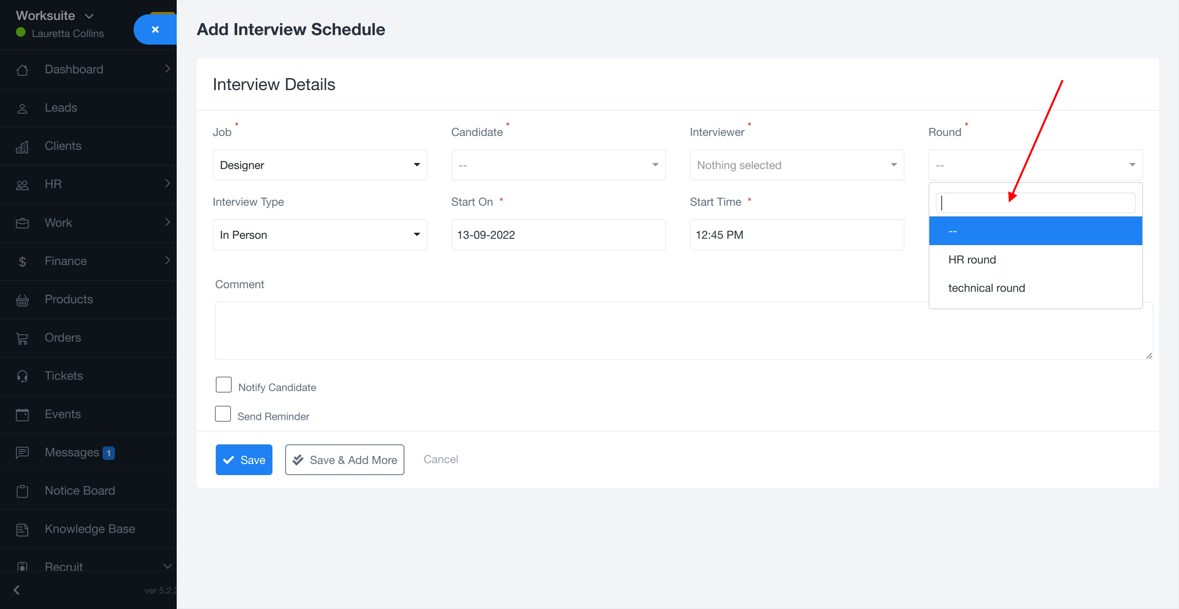The image size is (1179, 609).
Task: Click the Events calendar icon
Action: 22,415
